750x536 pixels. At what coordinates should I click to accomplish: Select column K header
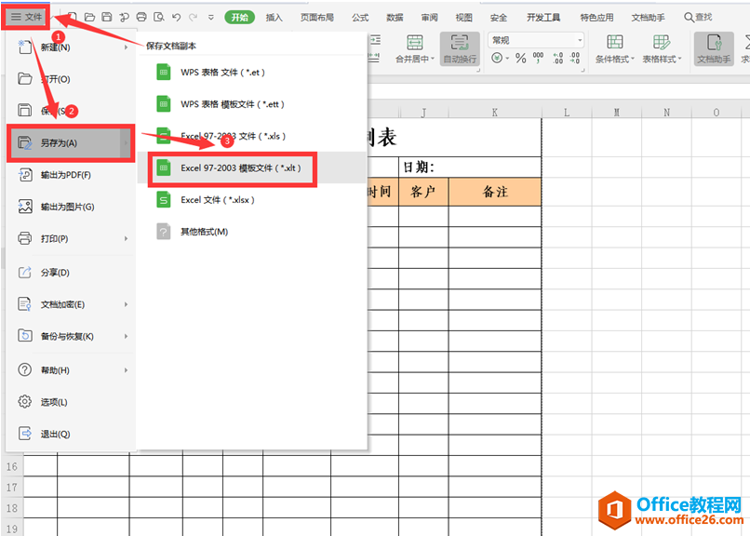point(495,113)
